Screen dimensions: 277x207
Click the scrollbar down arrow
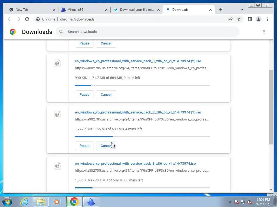271,190
